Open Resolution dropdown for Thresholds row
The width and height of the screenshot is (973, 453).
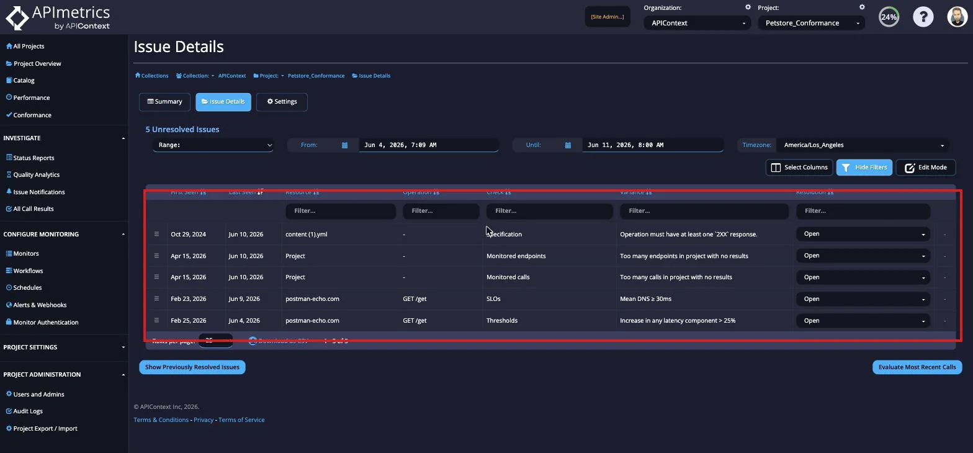click(863, 321)
